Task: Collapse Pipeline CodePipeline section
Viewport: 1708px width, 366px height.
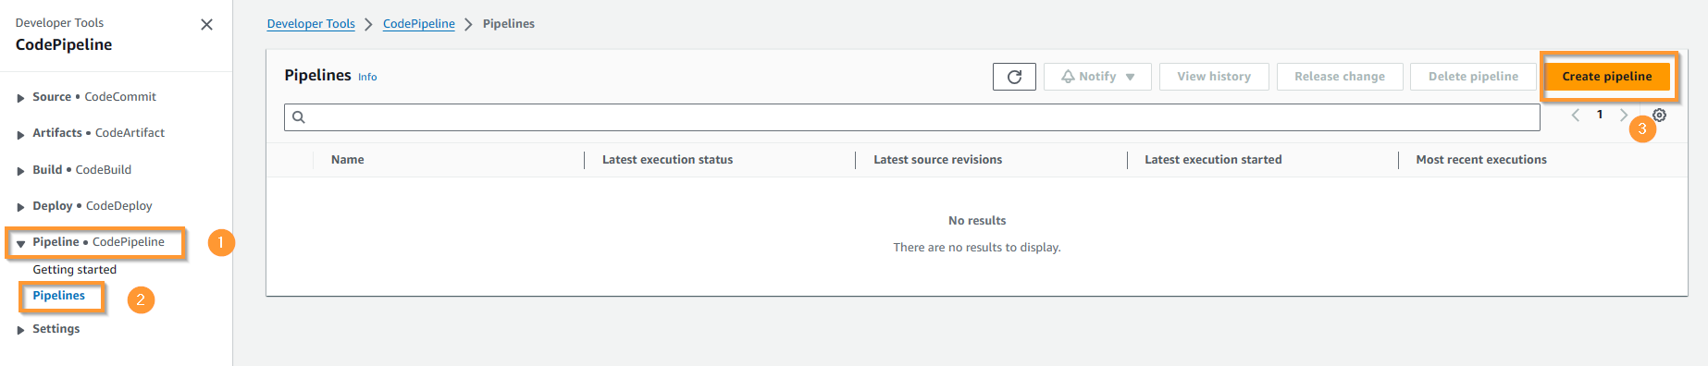Action: pos(20,243)
